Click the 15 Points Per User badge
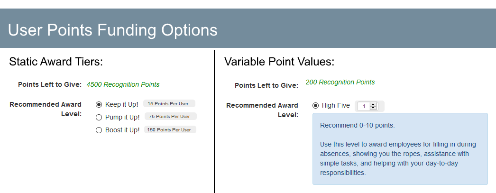 tap(169, 103)
